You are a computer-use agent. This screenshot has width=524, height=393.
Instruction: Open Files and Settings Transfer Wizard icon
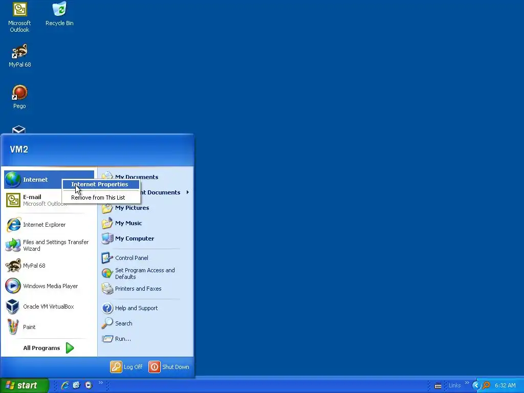click(13, 245)
